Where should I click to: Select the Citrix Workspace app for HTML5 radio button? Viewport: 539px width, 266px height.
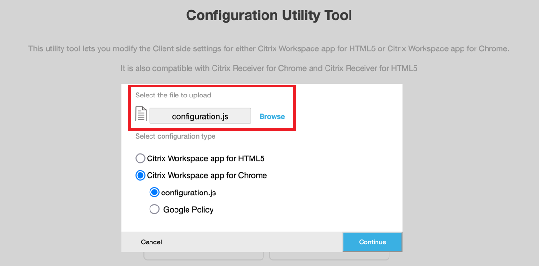pyautogui.click(x=140, y=158)
